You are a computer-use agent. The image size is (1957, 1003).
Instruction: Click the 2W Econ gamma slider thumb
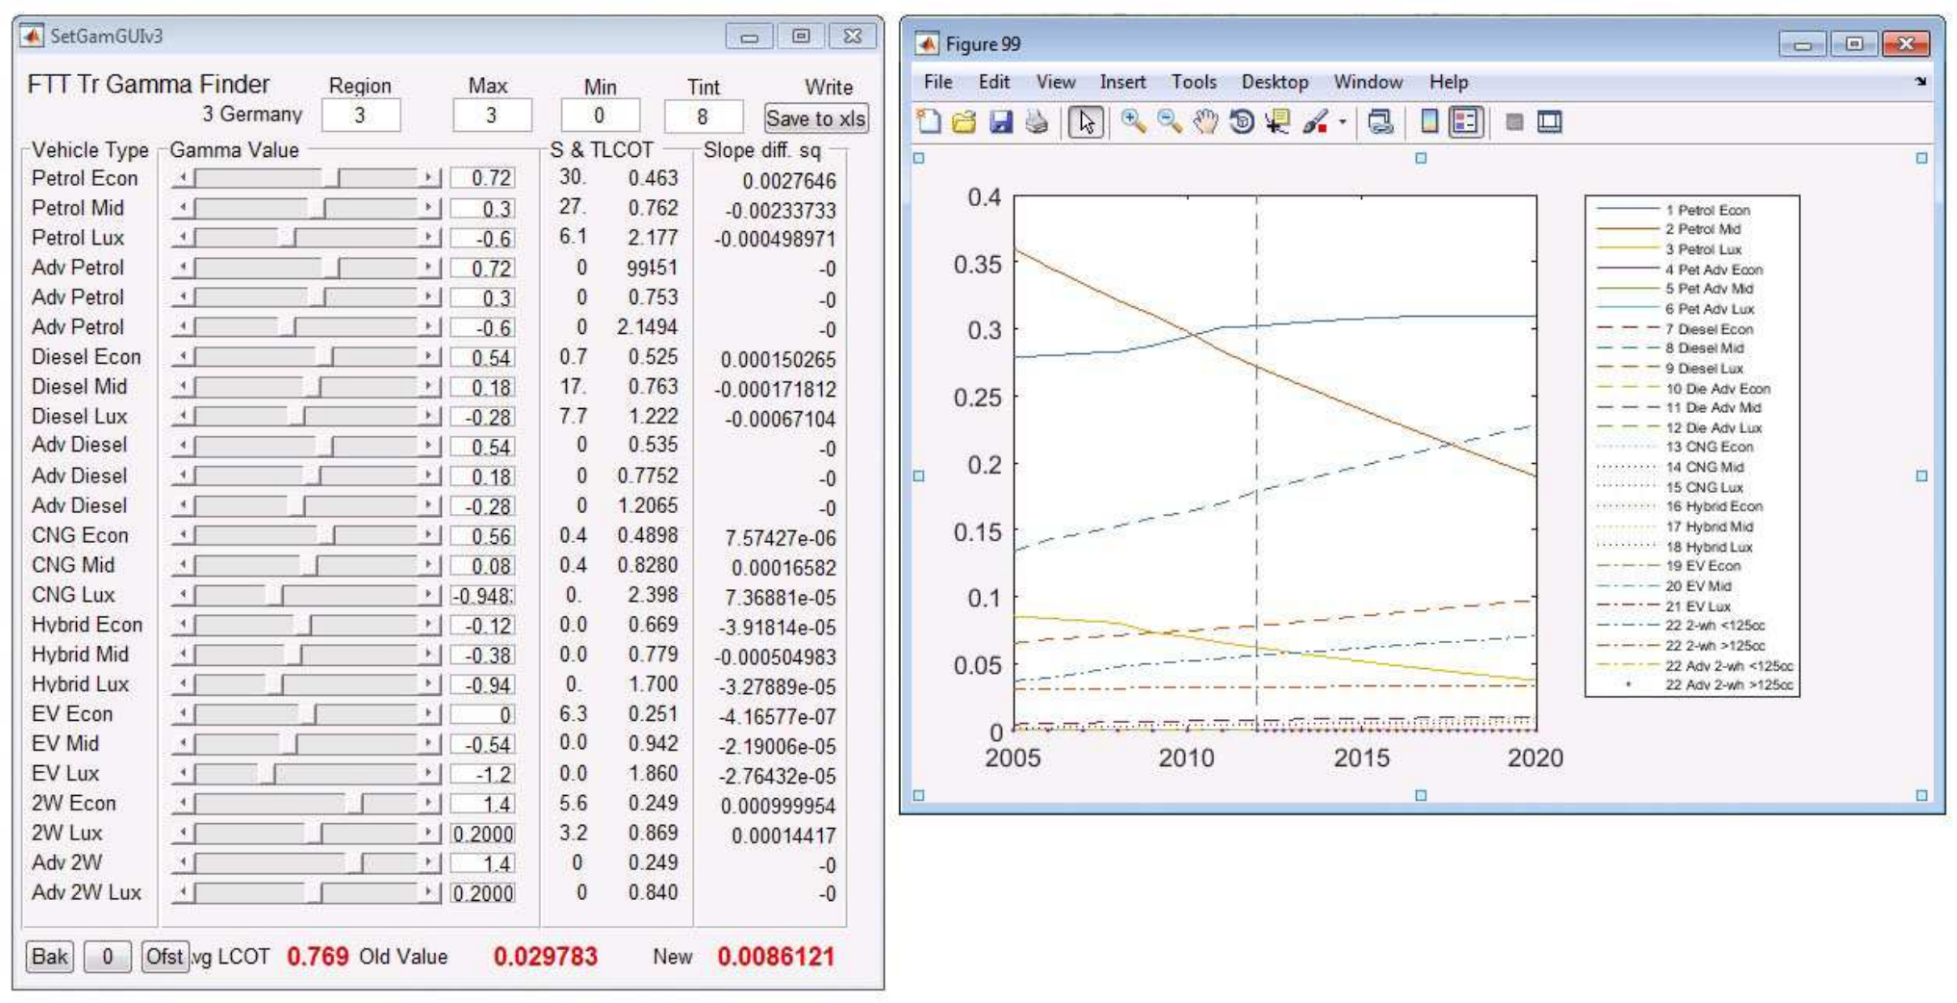point(355,804)
